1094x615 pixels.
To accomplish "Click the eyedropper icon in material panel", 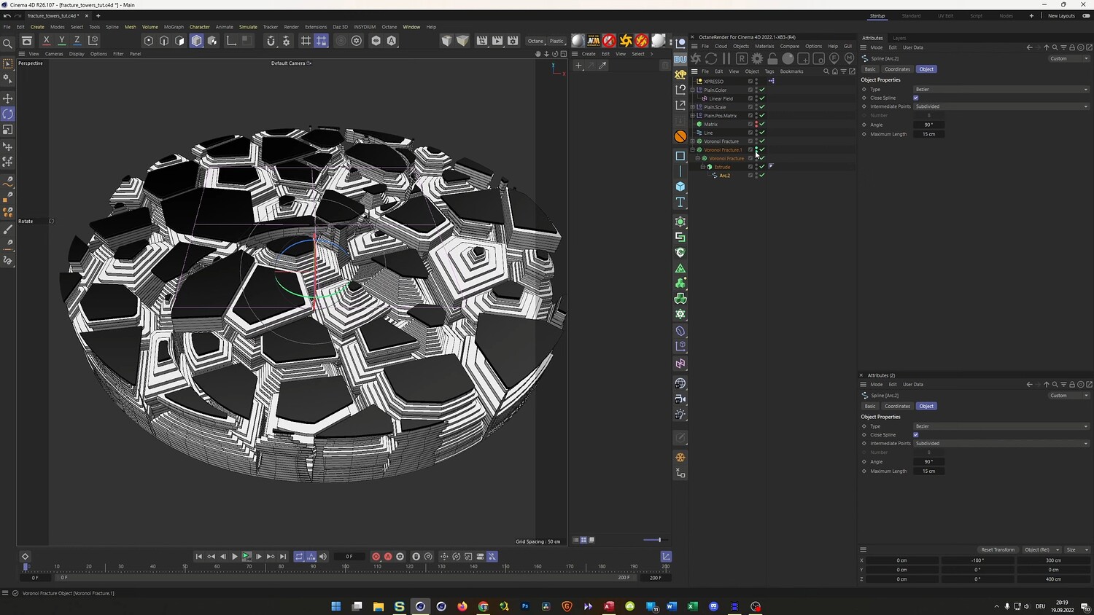I will pyautogui.click(x=602, y=66).
